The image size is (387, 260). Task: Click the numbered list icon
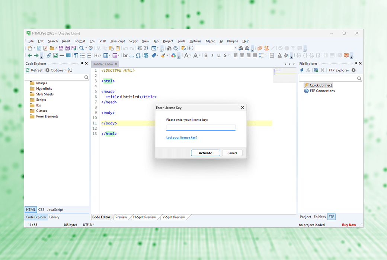tap(89, 55)
